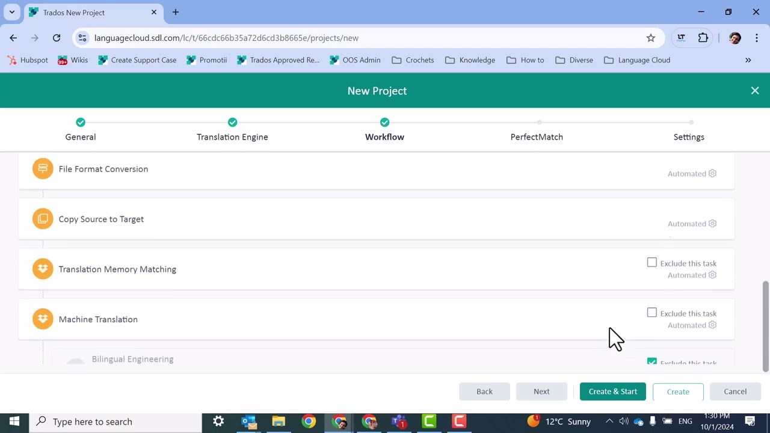Open the Wikis bookmark

(x=73, y=60)
